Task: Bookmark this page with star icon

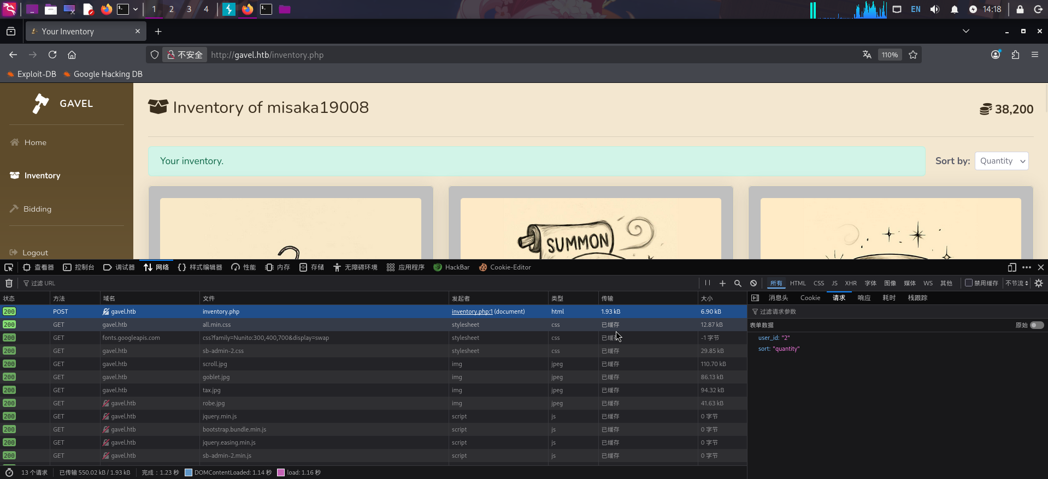Action: (912, 55)
